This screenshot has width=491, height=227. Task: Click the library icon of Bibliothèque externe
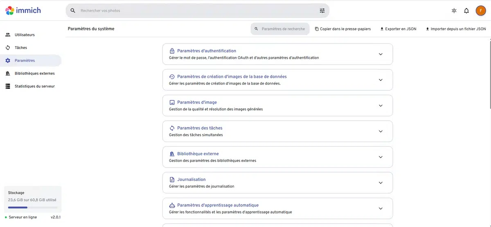click(x=172, y=154)
